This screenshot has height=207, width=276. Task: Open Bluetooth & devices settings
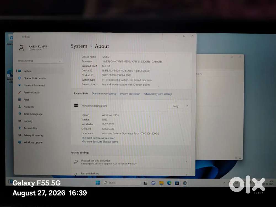(x=40, y=78)
